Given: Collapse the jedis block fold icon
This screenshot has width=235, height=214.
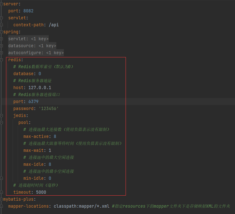Looking at the screenshot, I should (x=1, y=116).
